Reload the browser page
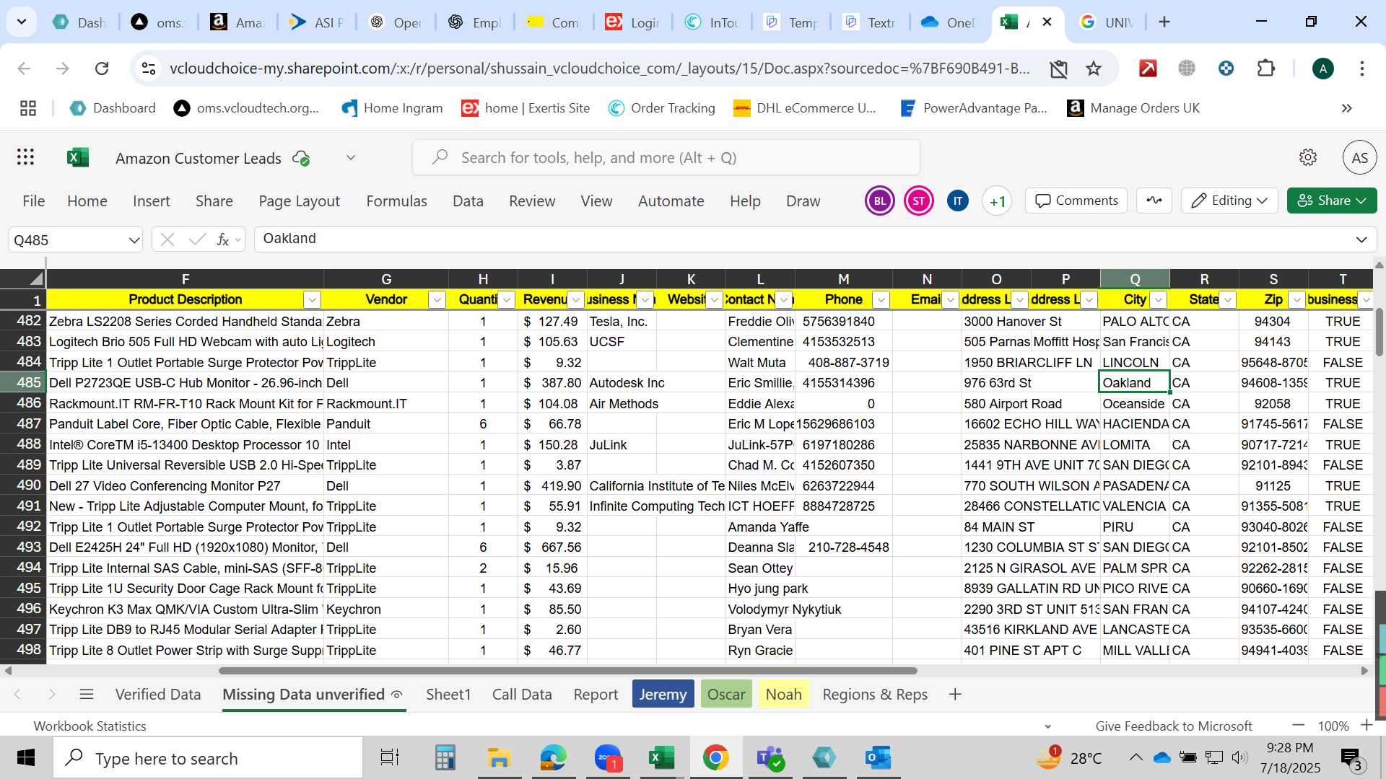This screenshot has height=779, width=1386. (x=102, y=69)
